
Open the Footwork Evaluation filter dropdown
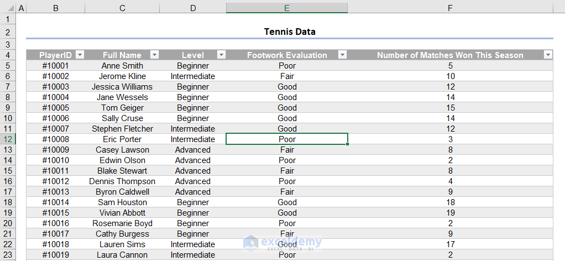342,55
